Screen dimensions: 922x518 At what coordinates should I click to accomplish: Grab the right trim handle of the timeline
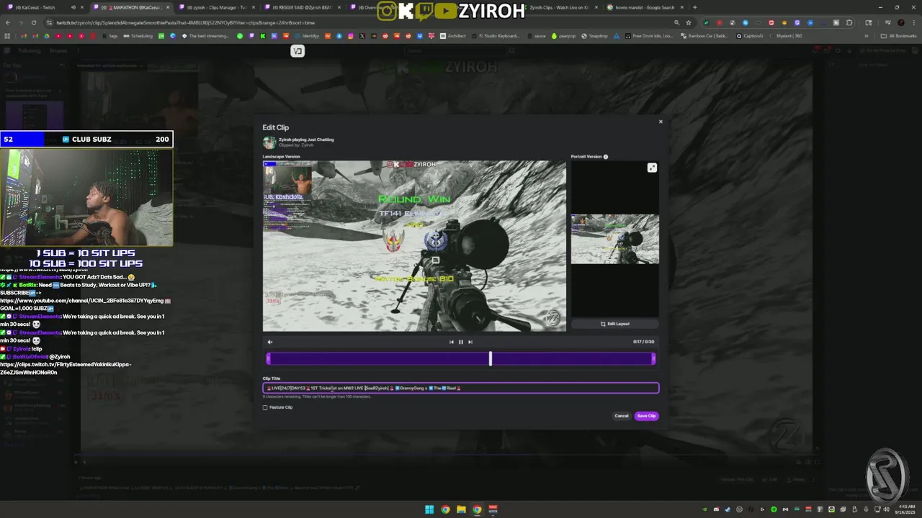tap(653, 358)
